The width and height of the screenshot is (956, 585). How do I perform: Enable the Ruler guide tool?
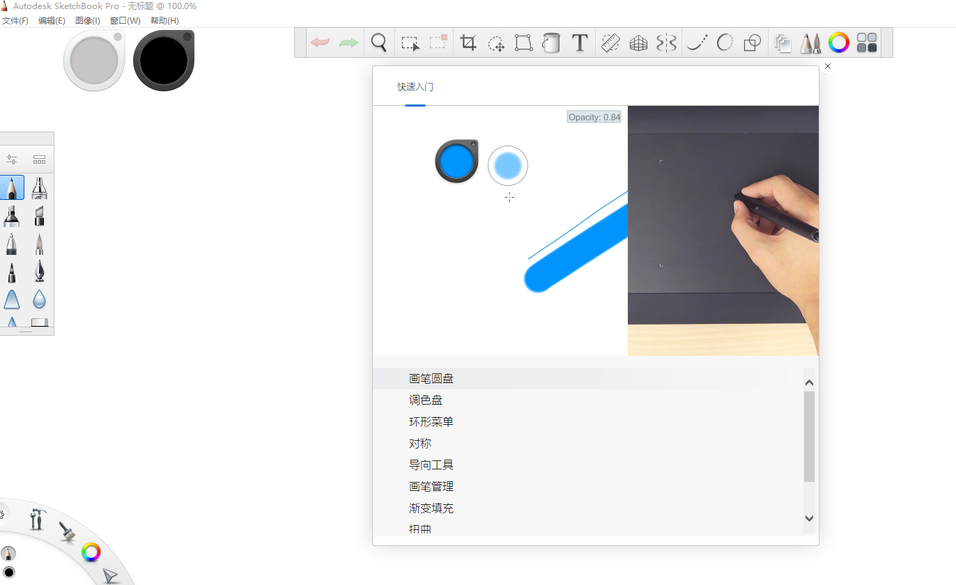(x=610, y=43)
